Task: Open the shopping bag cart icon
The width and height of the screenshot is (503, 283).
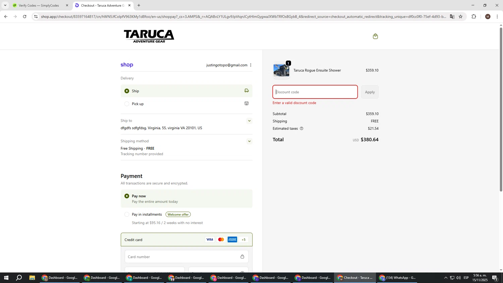Action: point(375,36)
